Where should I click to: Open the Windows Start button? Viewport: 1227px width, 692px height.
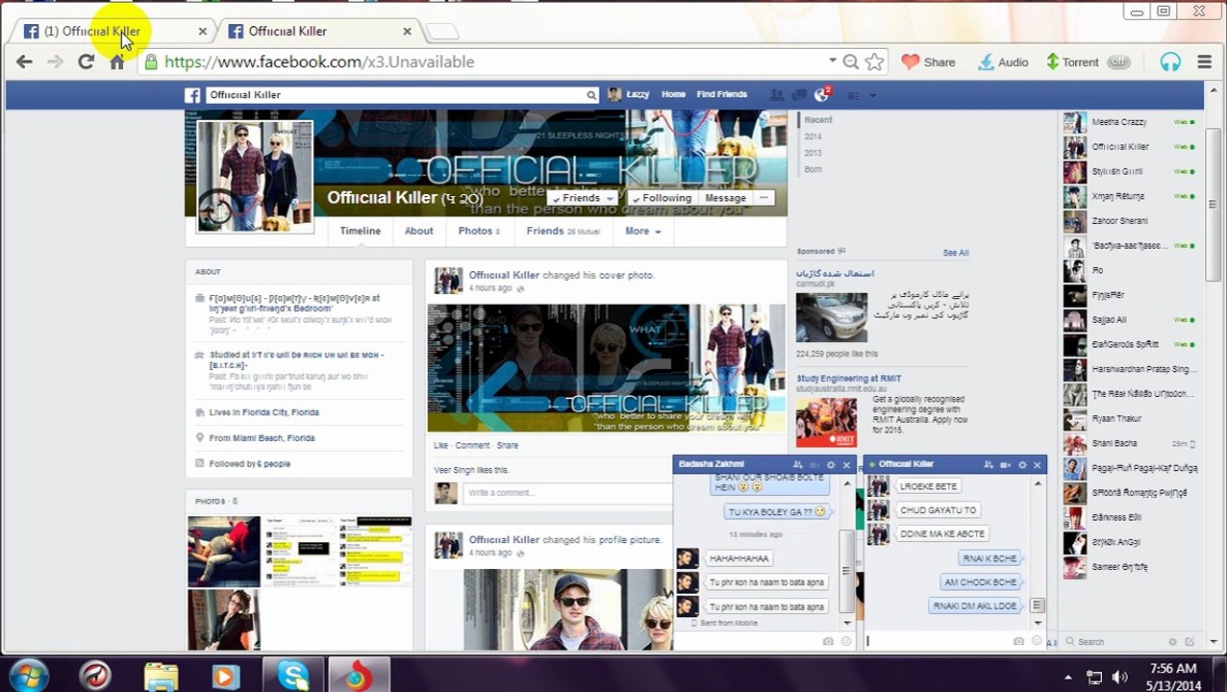(x=28, y=675)
